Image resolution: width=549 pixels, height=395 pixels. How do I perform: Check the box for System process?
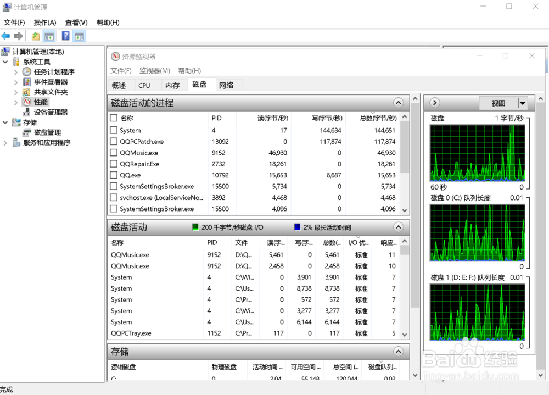(114, 130)
